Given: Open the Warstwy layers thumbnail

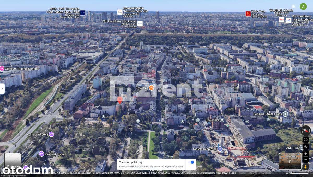Looking at the screenshot, I should pos(13,161).
